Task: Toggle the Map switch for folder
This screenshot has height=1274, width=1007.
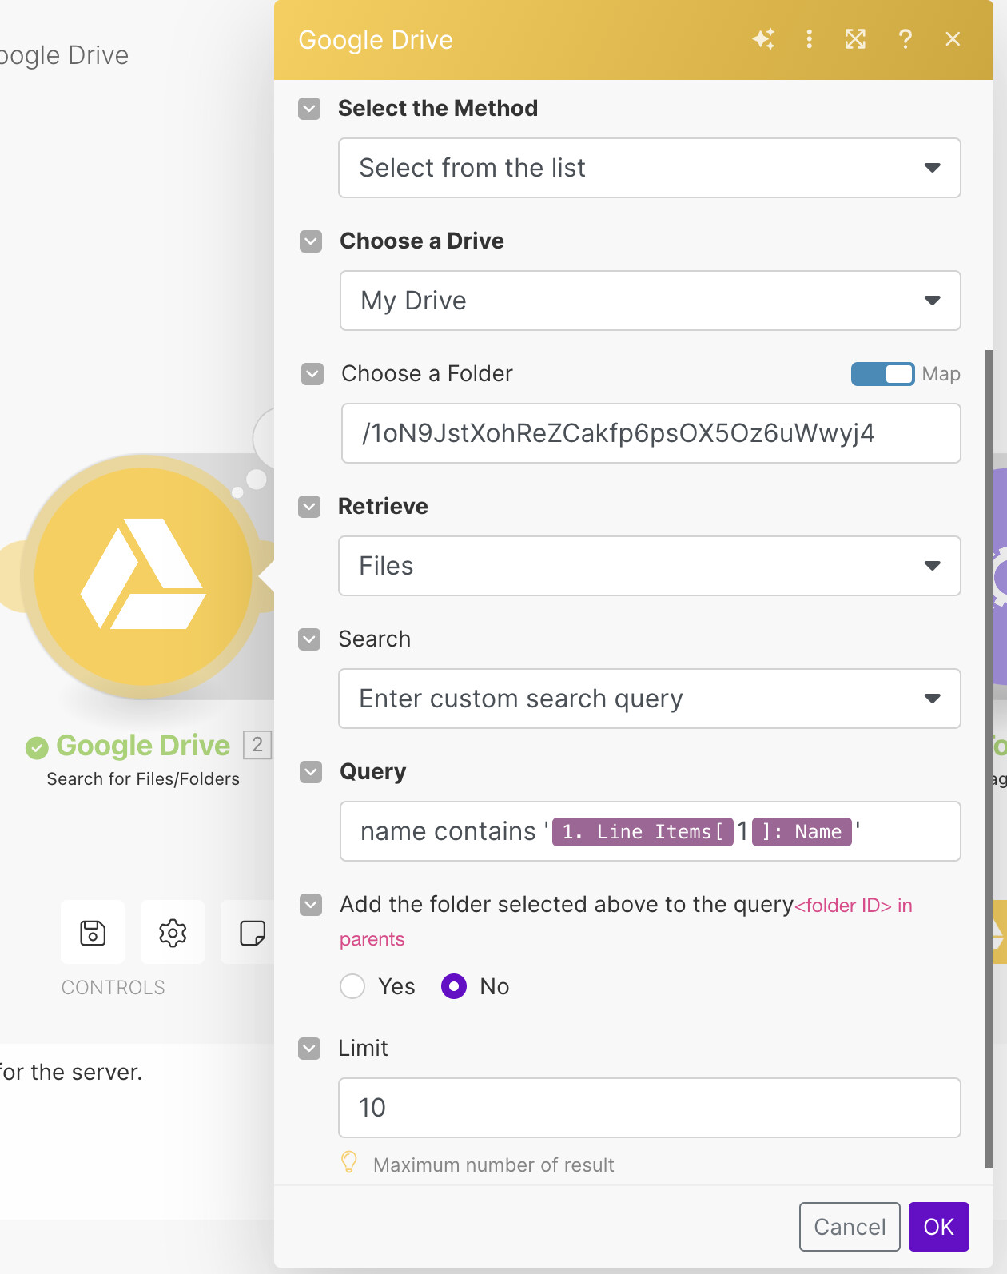Action: 882,374
